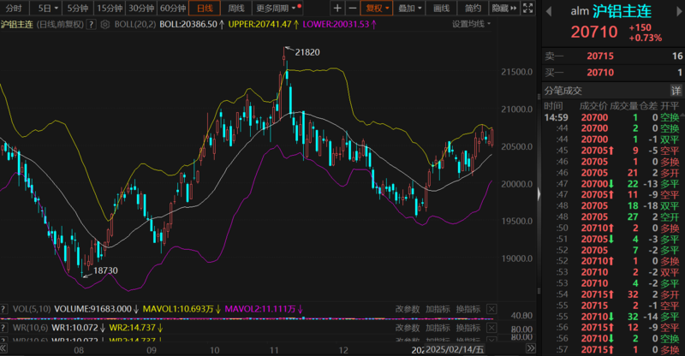Screen dimensions: 685x356
Task: Expand the 叠加 overlay dropdown
Action: 410,8
